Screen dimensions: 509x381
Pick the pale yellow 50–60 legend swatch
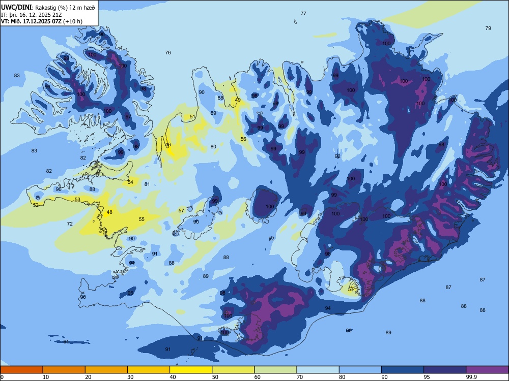click(x=233, y=370)
